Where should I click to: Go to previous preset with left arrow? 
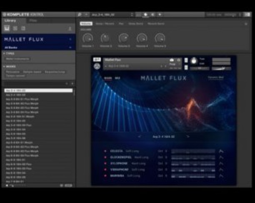tap(139, 136)
